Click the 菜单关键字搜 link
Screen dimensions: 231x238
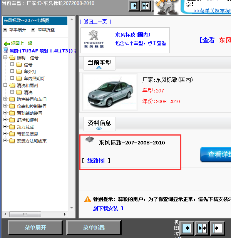(x=212, y=11)
